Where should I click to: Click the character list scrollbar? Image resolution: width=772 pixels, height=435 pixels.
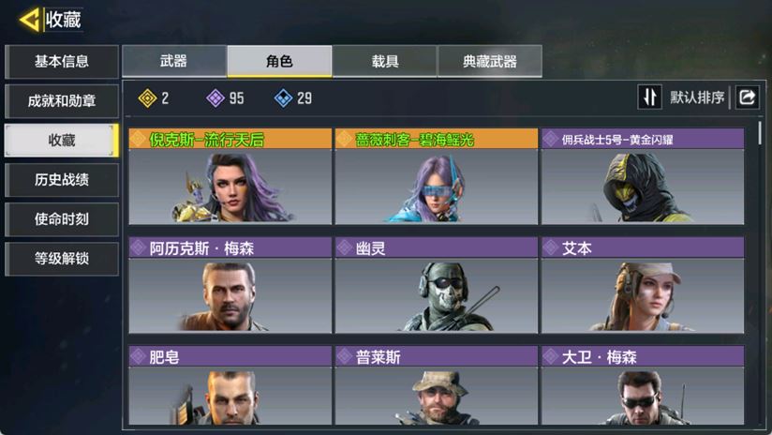click(x=760, y=133)
